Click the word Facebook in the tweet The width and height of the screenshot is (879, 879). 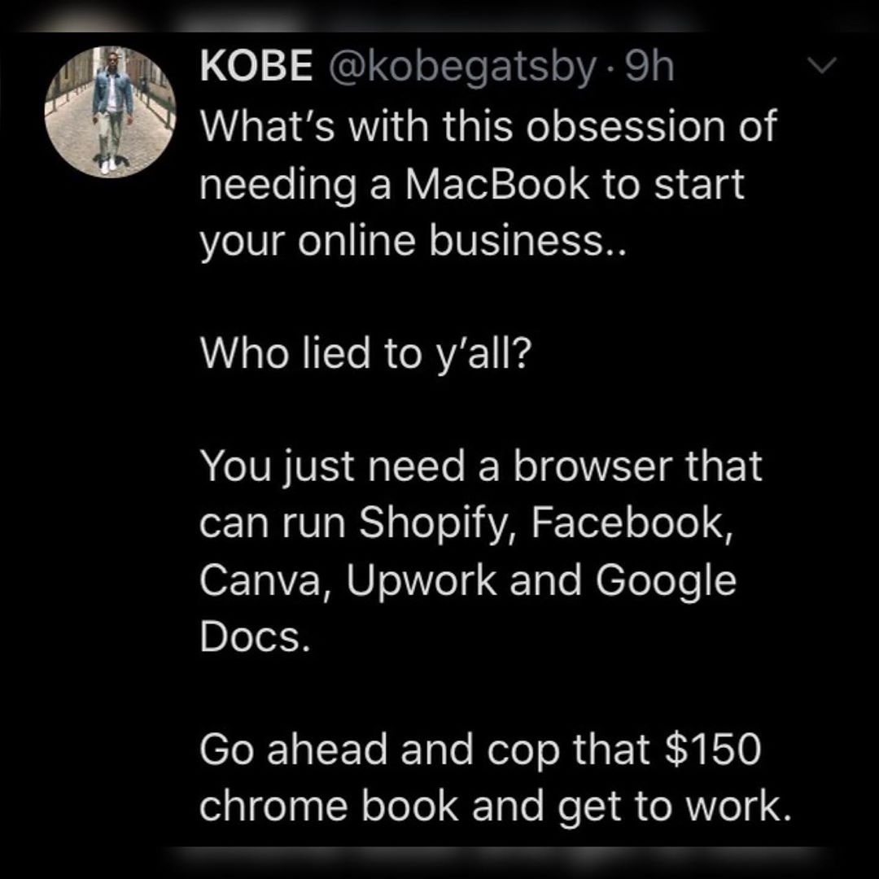pos(632,523)
